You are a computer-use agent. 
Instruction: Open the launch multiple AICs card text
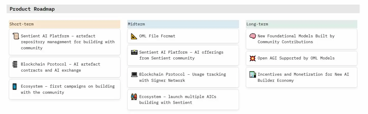tap(178, 100)
